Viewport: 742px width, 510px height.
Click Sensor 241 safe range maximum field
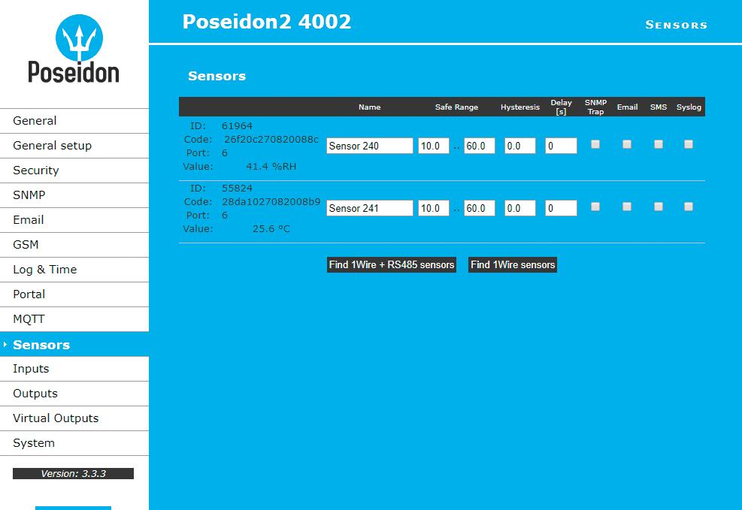480,208
